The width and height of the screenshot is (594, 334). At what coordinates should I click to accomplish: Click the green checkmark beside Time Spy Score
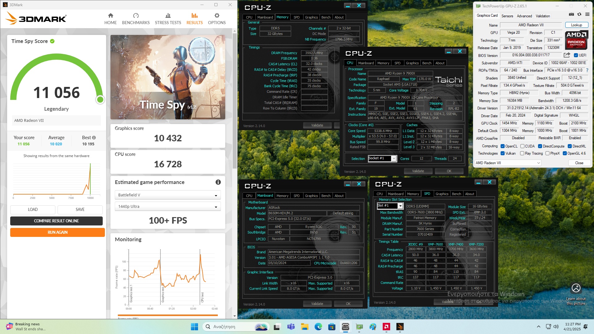(52, 41)
